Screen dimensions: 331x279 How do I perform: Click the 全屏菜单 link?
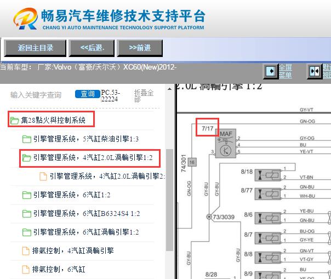[x=286, y=71]
